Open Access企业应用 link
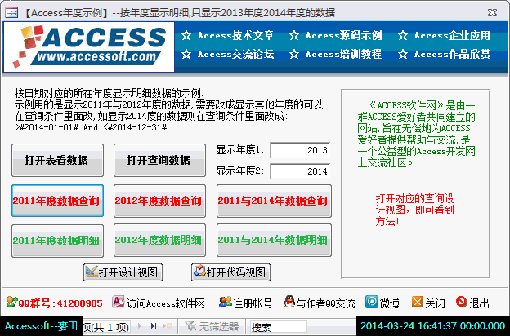The height and width of the screenshot is (336, 510). (x=452, y=35)
